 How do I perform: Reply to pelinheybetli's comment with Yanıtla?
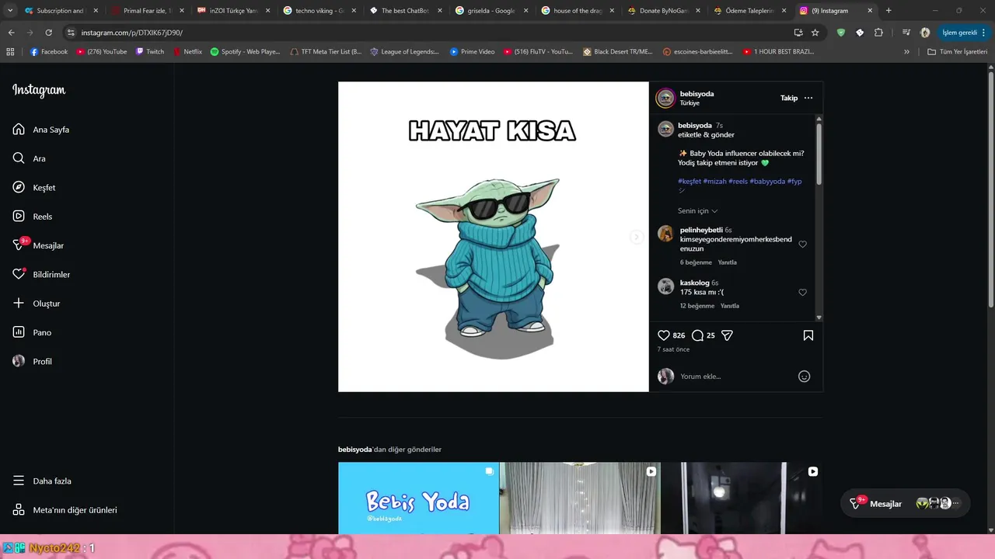coord(727,262)
